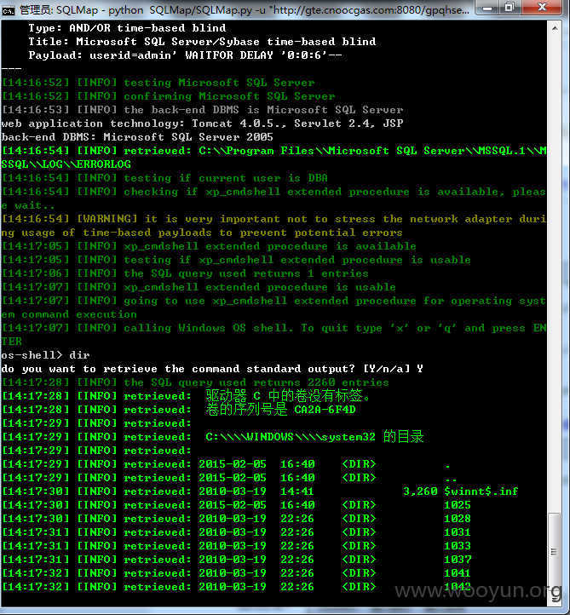Click the "testing if current user is DBA" line

point(164,178)
